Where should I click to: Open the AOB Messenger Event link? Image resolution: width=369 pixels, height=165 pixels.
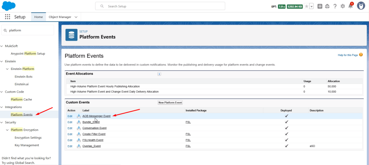point(96,116)
